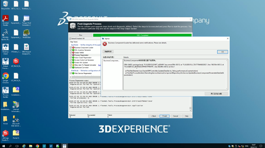Screen dimensions: 265x148
Task: Uncheck the Access Control List Generator checkbox
Action: (71, 60)
